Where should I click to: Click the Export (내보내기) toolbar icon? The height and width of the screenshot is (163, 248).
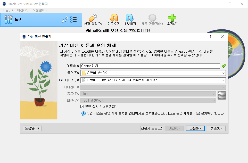(130, 18)
